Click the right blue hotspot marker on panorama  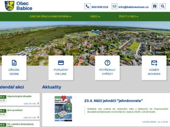(98, 31)
